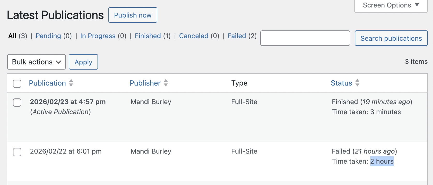
Task: Filter publications by Canceled status
Action: coord(194,36)
